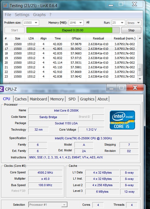This screenshot has height=209, width=150.
Task: Click the Name field Intel Core i5 2500K
Action: click(x=66, y=110)
